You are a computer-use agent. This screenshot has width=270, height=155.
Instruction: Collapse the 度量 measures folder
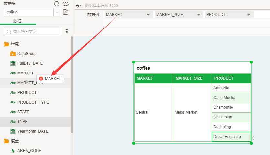point(6,141)
